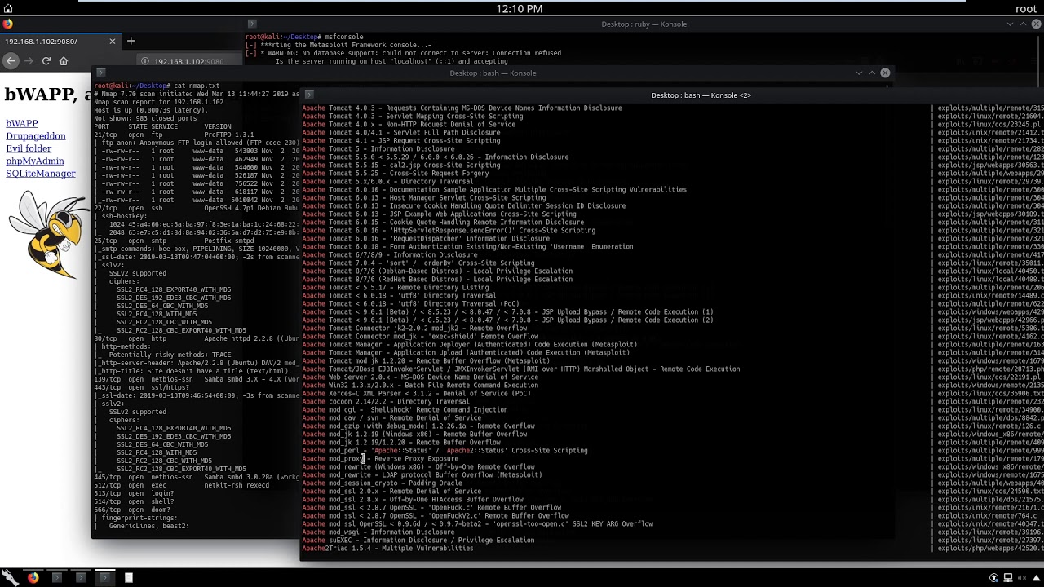Go to Firefox home page icon
Screen dimensions: 1044x587
[64, 61]
